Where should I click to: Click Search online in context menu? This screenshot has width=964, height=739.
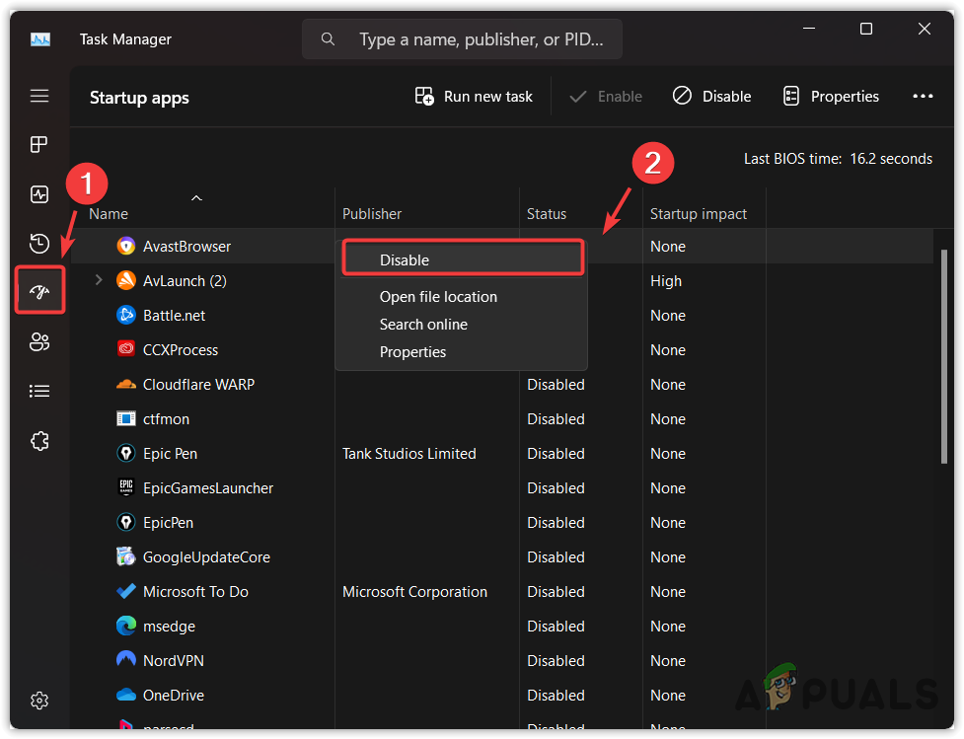coord(423,325)
